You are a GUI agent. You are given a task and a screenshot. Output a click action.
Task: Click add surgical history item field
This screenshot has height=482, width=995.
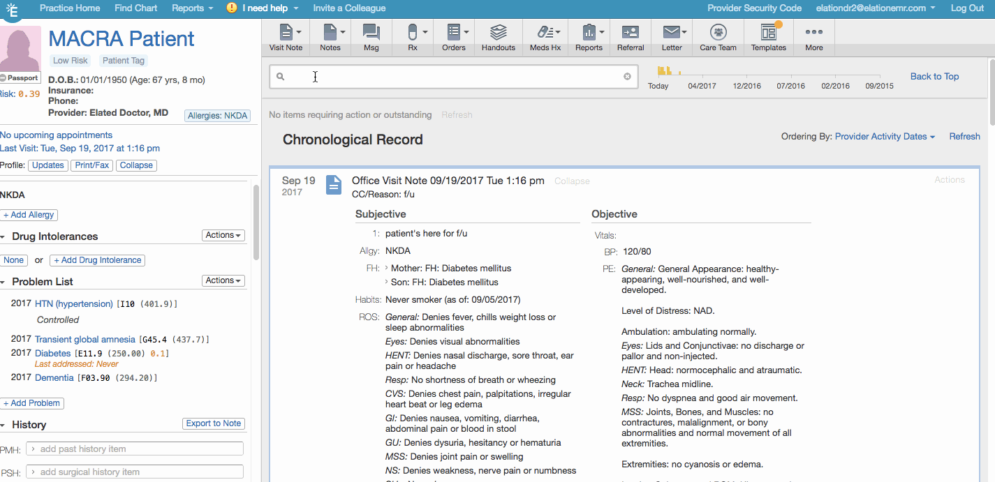135,472
